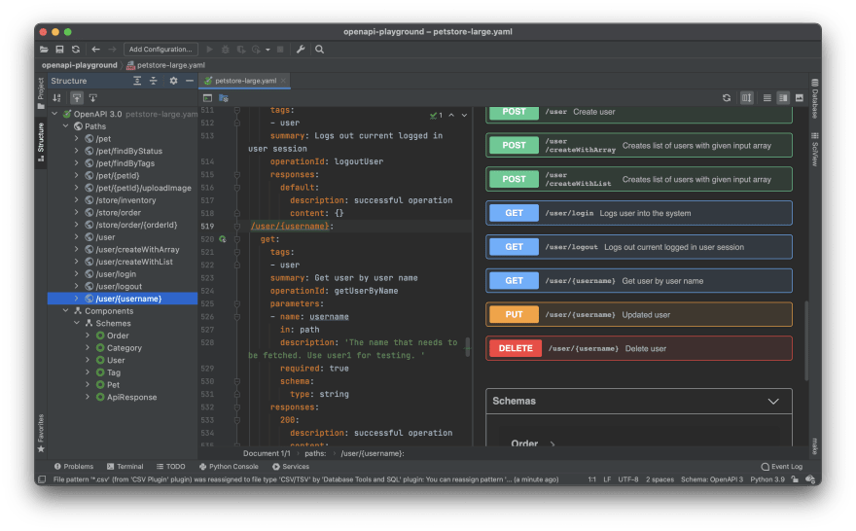Change the UTF-8 file encoding
The image size is (856, 531).
(x=627, y=479)
